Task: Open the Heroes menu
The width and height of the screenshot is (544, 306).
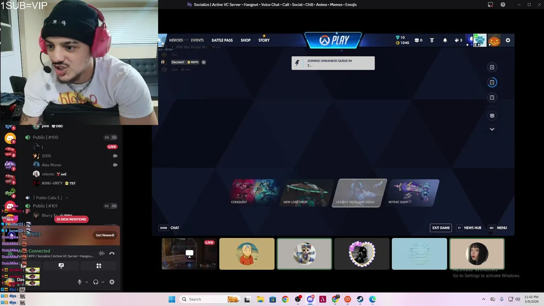Action: 176,40
